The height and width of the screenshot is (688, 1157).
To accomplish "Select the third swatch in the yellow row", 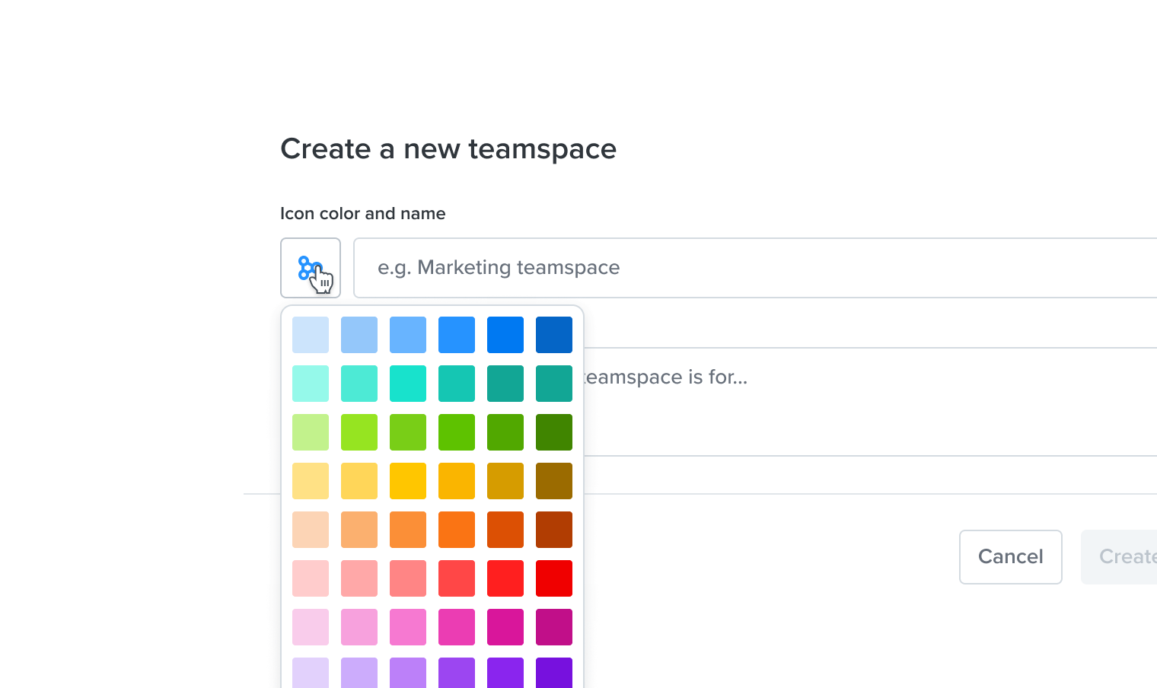I will [408, 481].
